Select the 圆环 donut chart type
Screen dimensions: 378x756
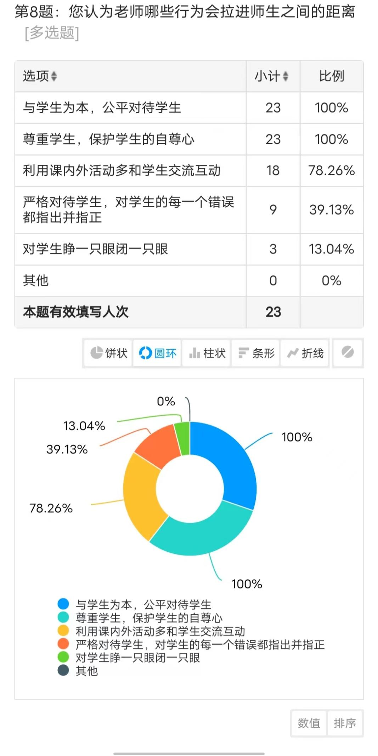tap(157, 353)
